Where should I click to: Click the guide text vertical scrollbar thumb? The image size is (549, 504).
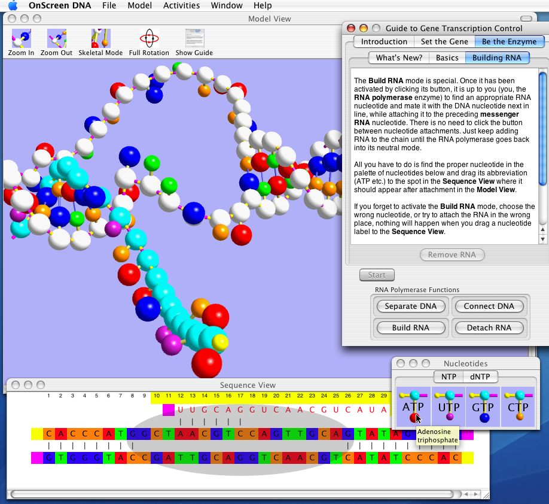[x=542, y=129]
